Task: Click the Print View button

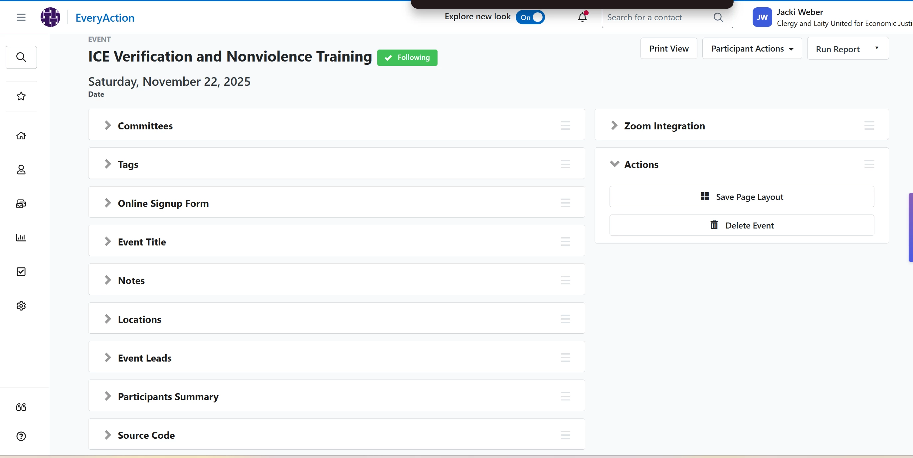Action: 668,49
